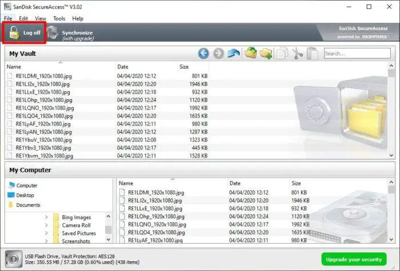400x271 pixels.
Task: Click the 1528 KB size cell in vault
Action: [198, 156]
